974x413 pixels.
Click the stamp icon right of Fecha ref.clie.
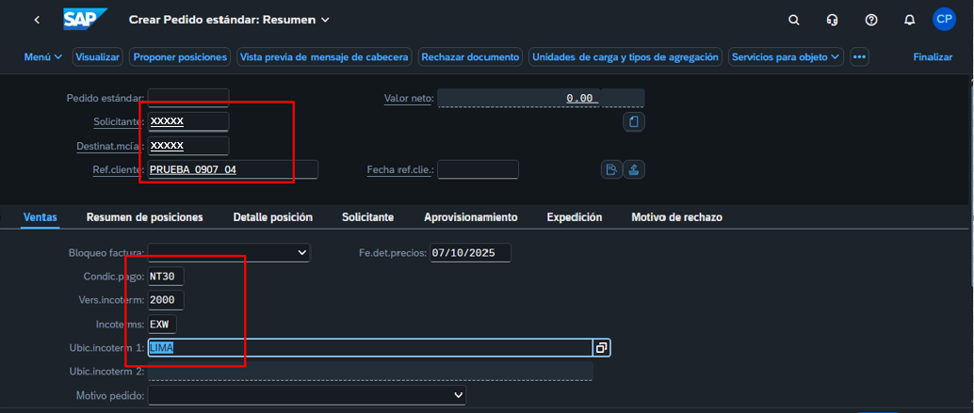[x=634, y=169]
